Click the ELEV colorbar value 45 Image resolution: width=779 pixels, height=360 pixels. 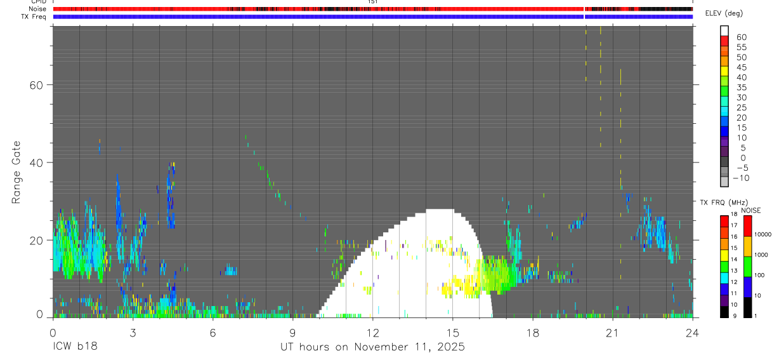tap(741, 67)
